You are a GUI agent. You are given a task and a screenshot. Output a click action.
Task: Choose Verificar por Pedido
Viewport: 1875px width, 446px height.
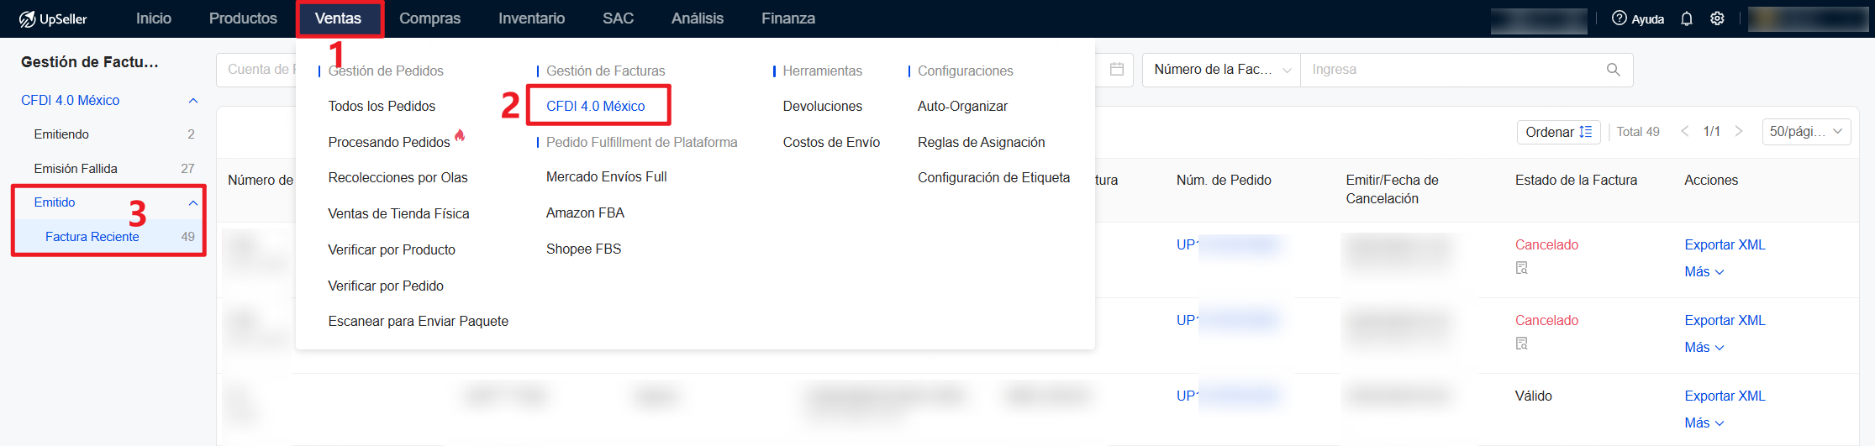point(386,286)
